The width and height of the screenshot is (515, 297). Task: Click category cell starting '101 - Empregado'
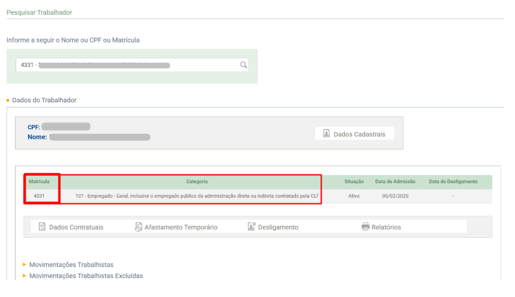point(197,196)
